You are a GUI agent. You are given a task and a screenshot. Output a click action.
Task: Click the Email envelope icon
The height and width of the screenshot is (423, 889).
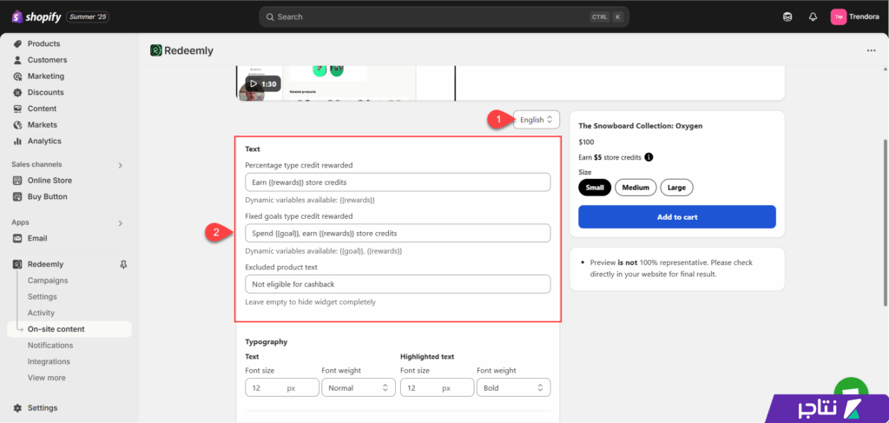(x=17, y=238)
